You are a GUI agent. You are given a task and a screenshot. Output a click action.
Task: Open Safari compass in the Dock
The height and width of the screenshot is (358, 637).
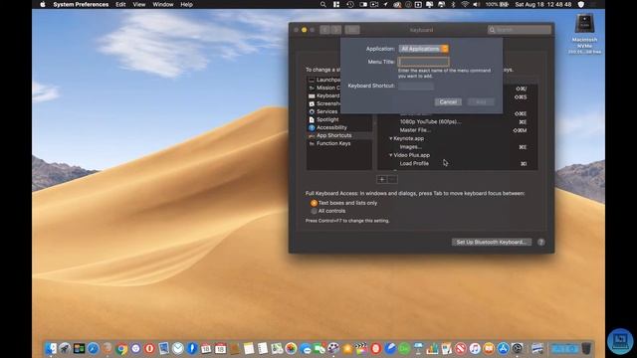tap(93, 348)
